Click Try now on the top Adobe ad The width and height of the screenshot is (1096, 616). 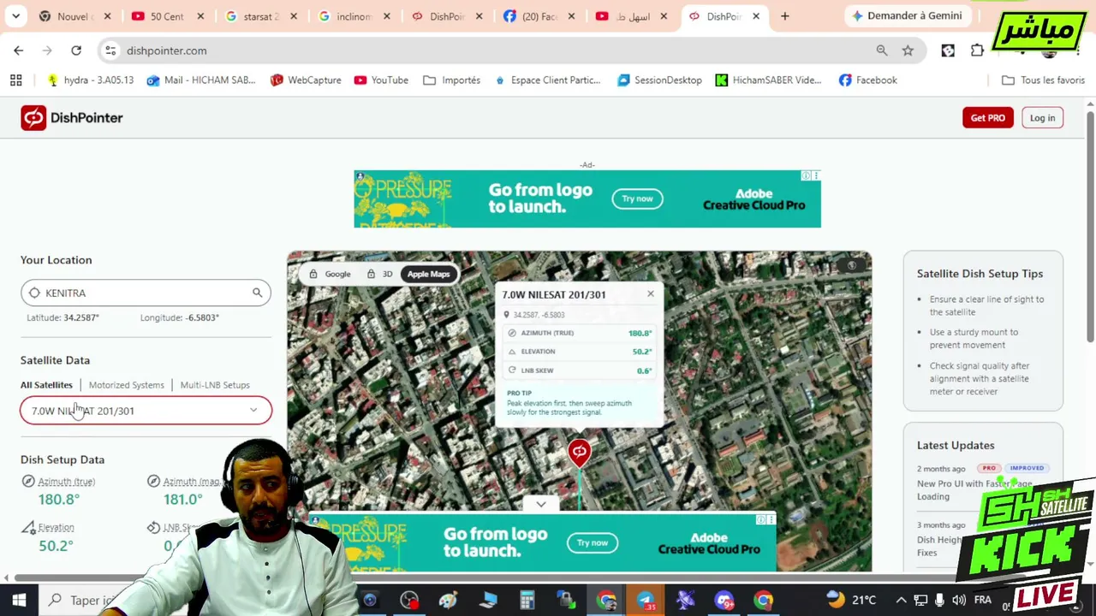click(x=637, y=198)
